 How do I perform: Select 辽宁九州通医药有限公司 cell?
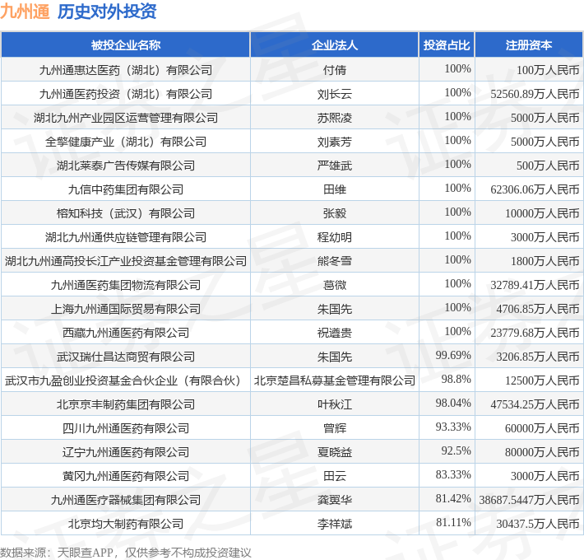tap(126, 451)
